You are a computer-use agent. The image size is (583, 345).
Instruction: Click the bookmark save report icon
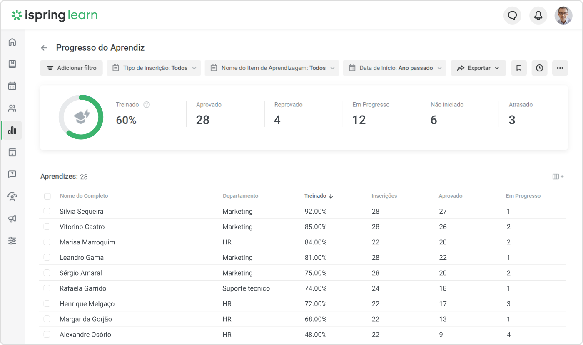519,68
